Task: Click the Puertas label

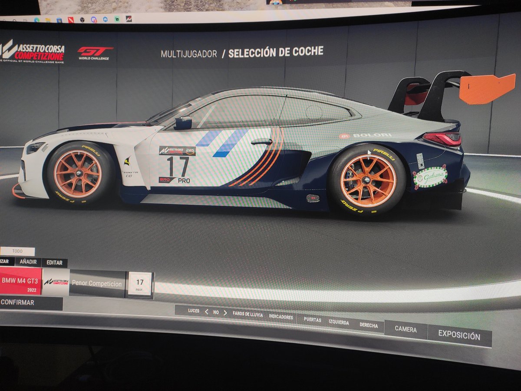Action: click(x=313, y=320)
